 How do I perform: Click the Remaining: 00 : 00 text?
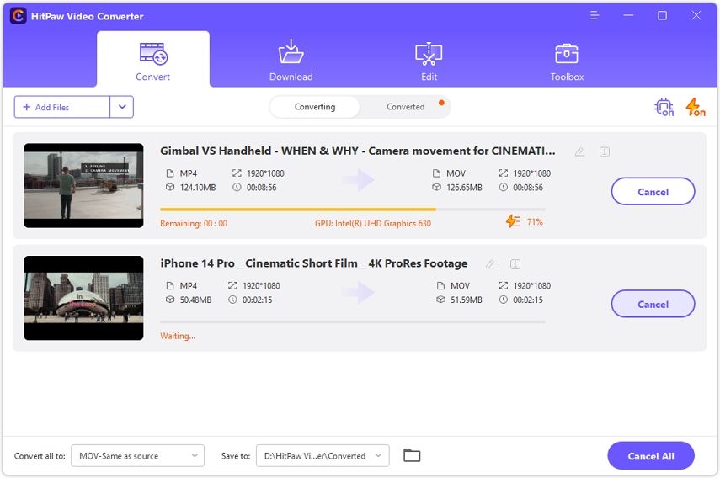coord(194,223)
